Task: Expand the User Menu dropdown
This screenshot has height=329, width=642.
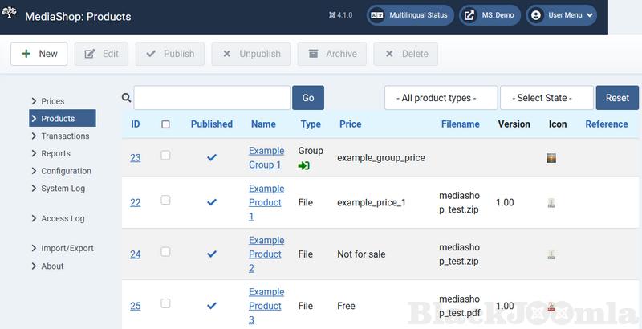Action: pyautogui.click(x=562, y=15)
